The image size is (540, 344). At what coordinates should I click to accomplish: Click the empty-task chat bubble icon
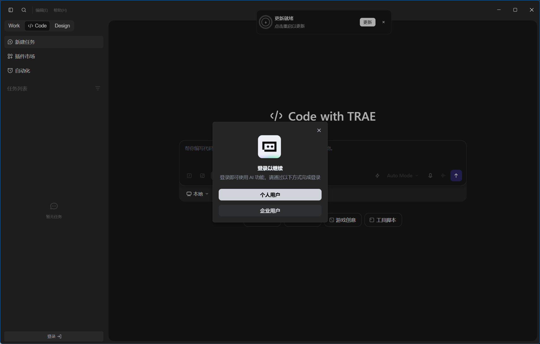54,206
